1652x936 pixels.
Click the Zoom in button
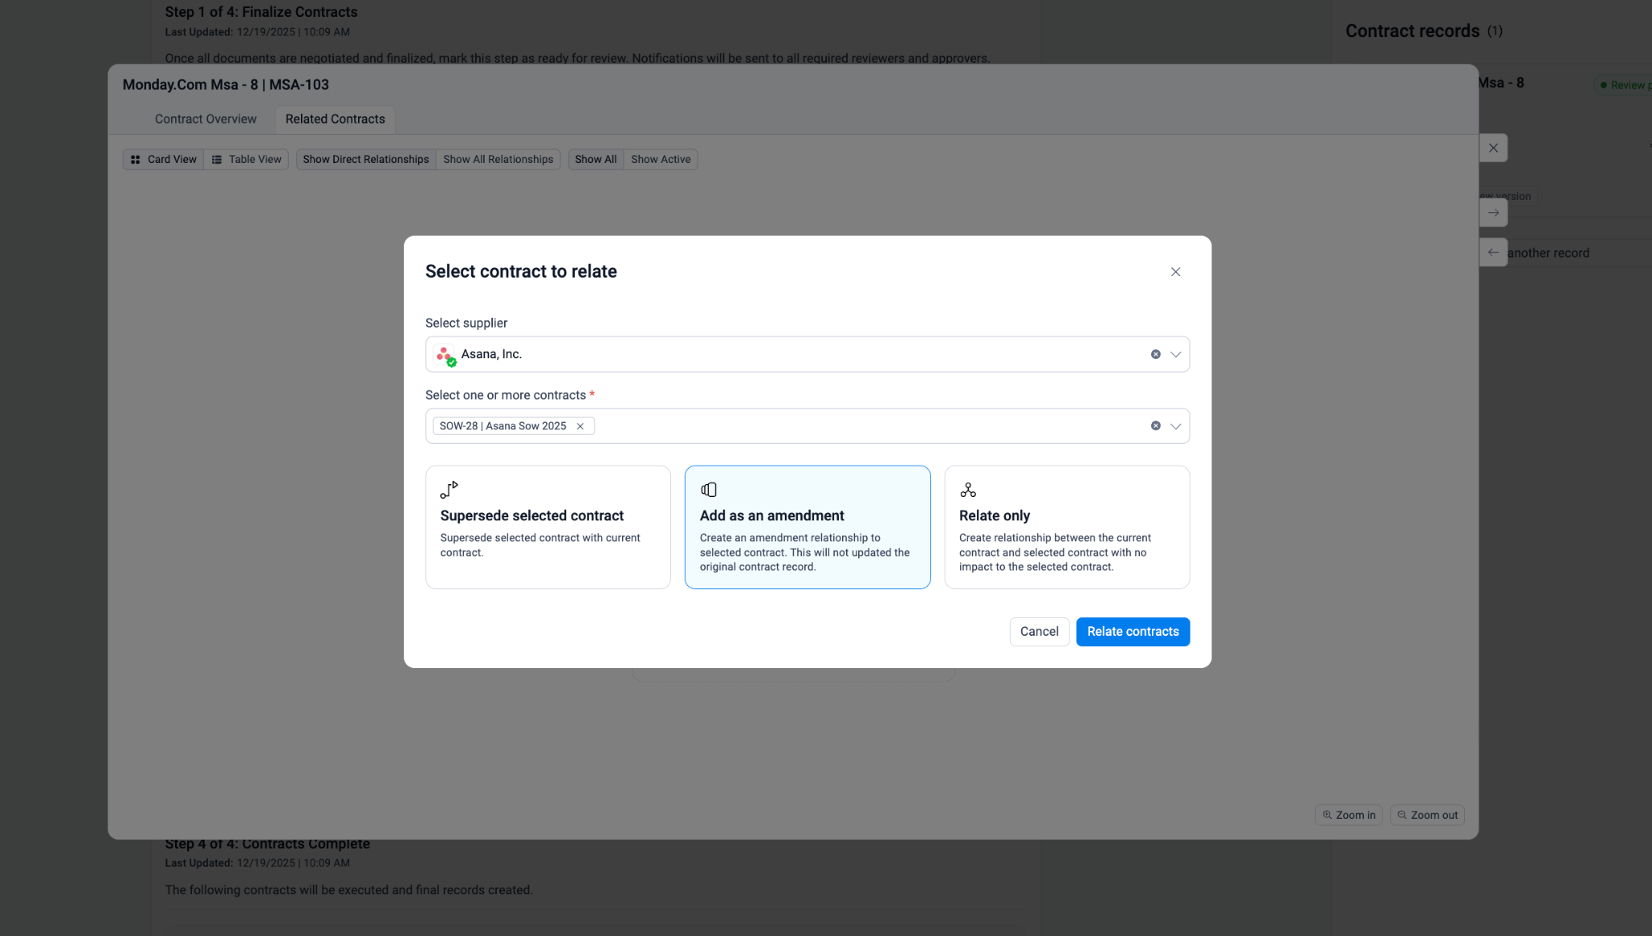(1348, 815)
